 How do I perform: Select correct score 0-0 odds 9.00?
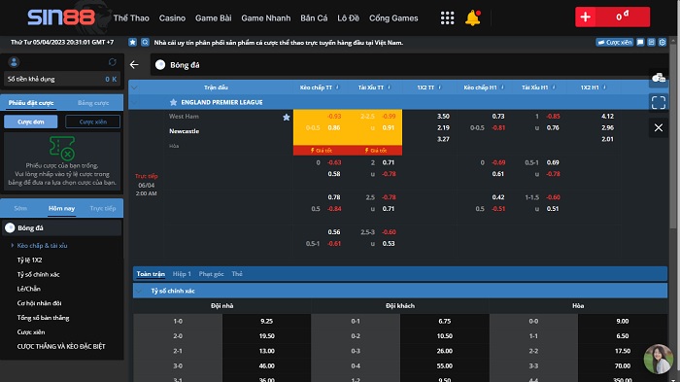[623, 321]
